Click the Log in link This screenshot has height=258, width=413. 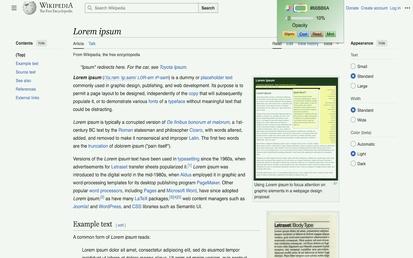tap(395, 8)
